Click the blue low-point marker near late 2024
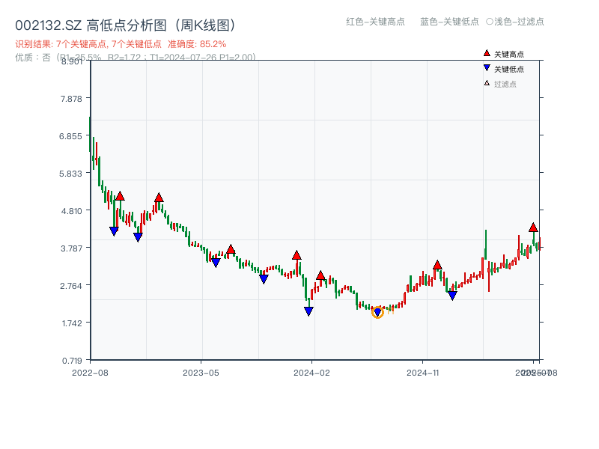 pos(451,296)
